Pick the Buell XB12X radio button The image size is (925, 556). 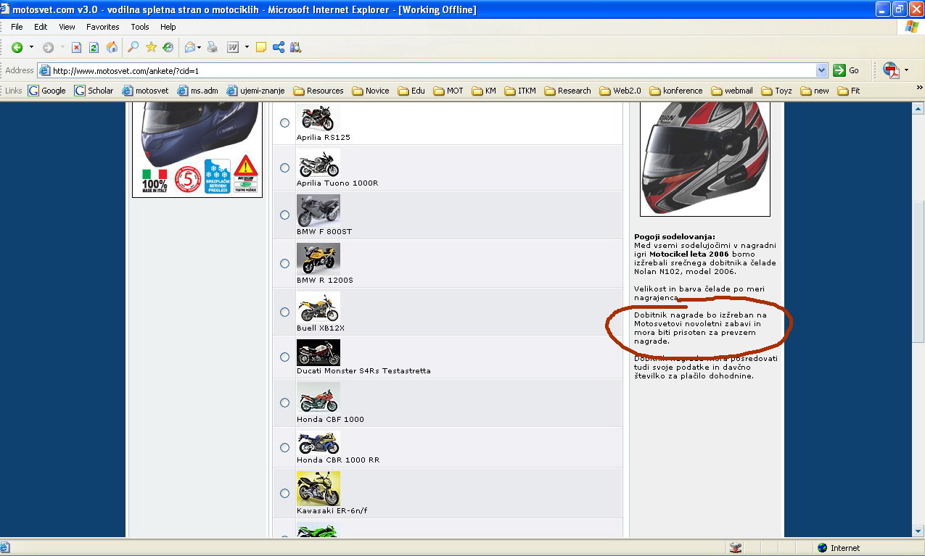click(x=285, y=312)
